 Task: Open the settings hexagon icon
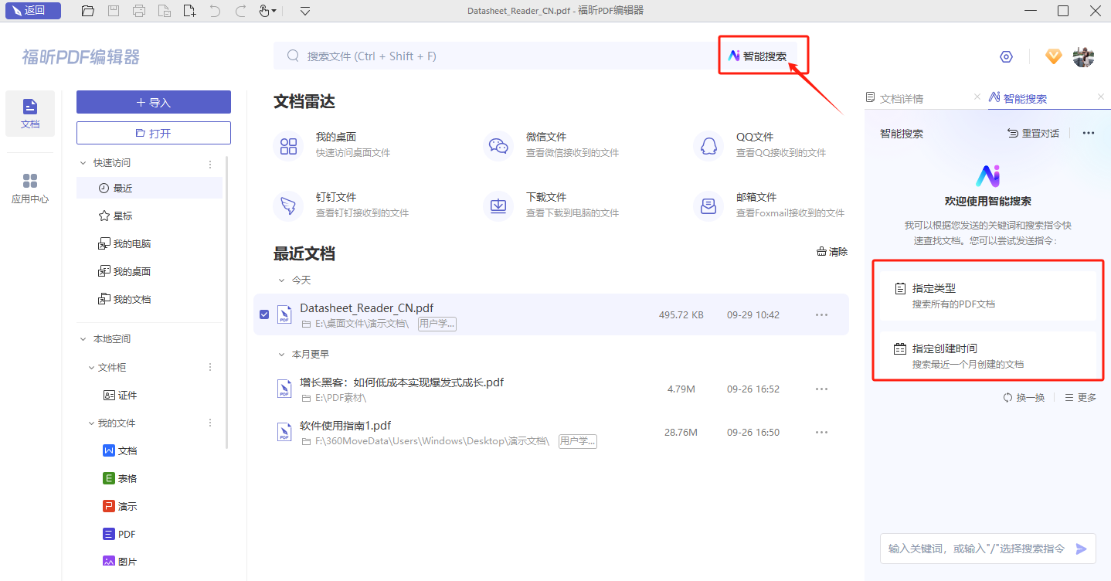pos(1006,56)
